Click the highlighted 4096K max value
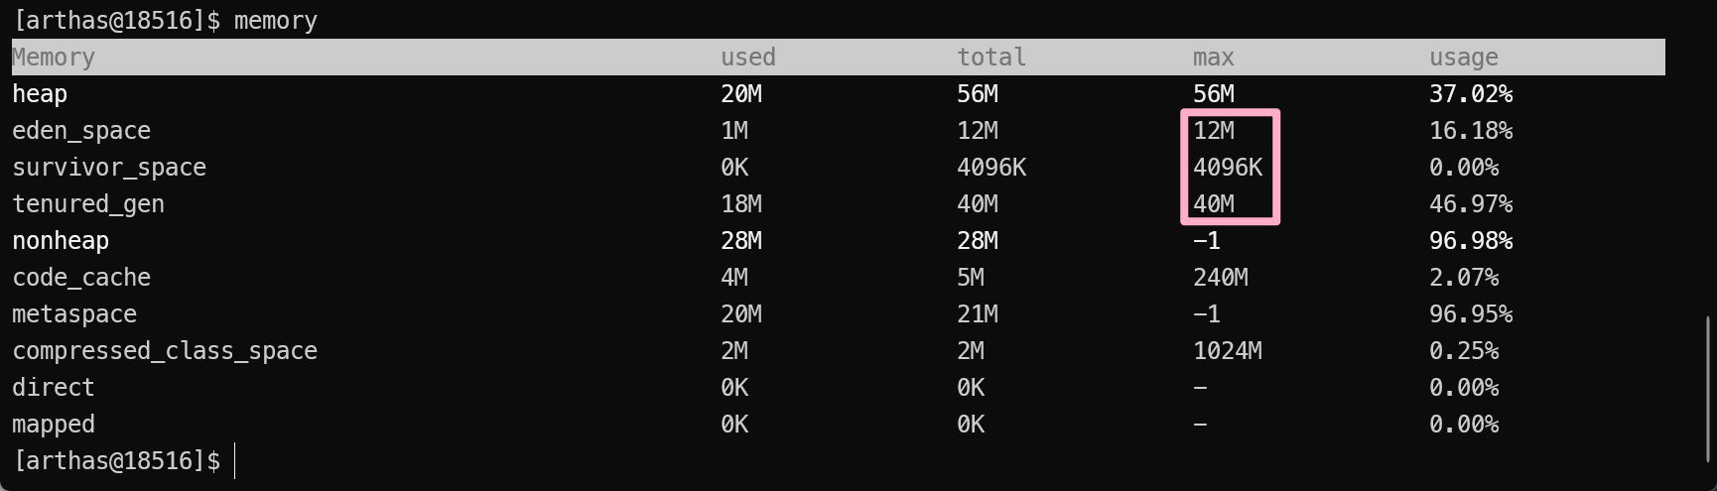 pos(1228,168)
